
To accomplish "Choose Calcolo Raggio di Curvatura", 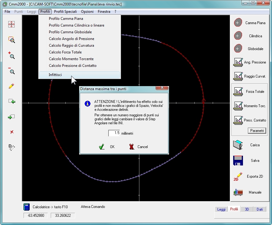I will [80, 45].
